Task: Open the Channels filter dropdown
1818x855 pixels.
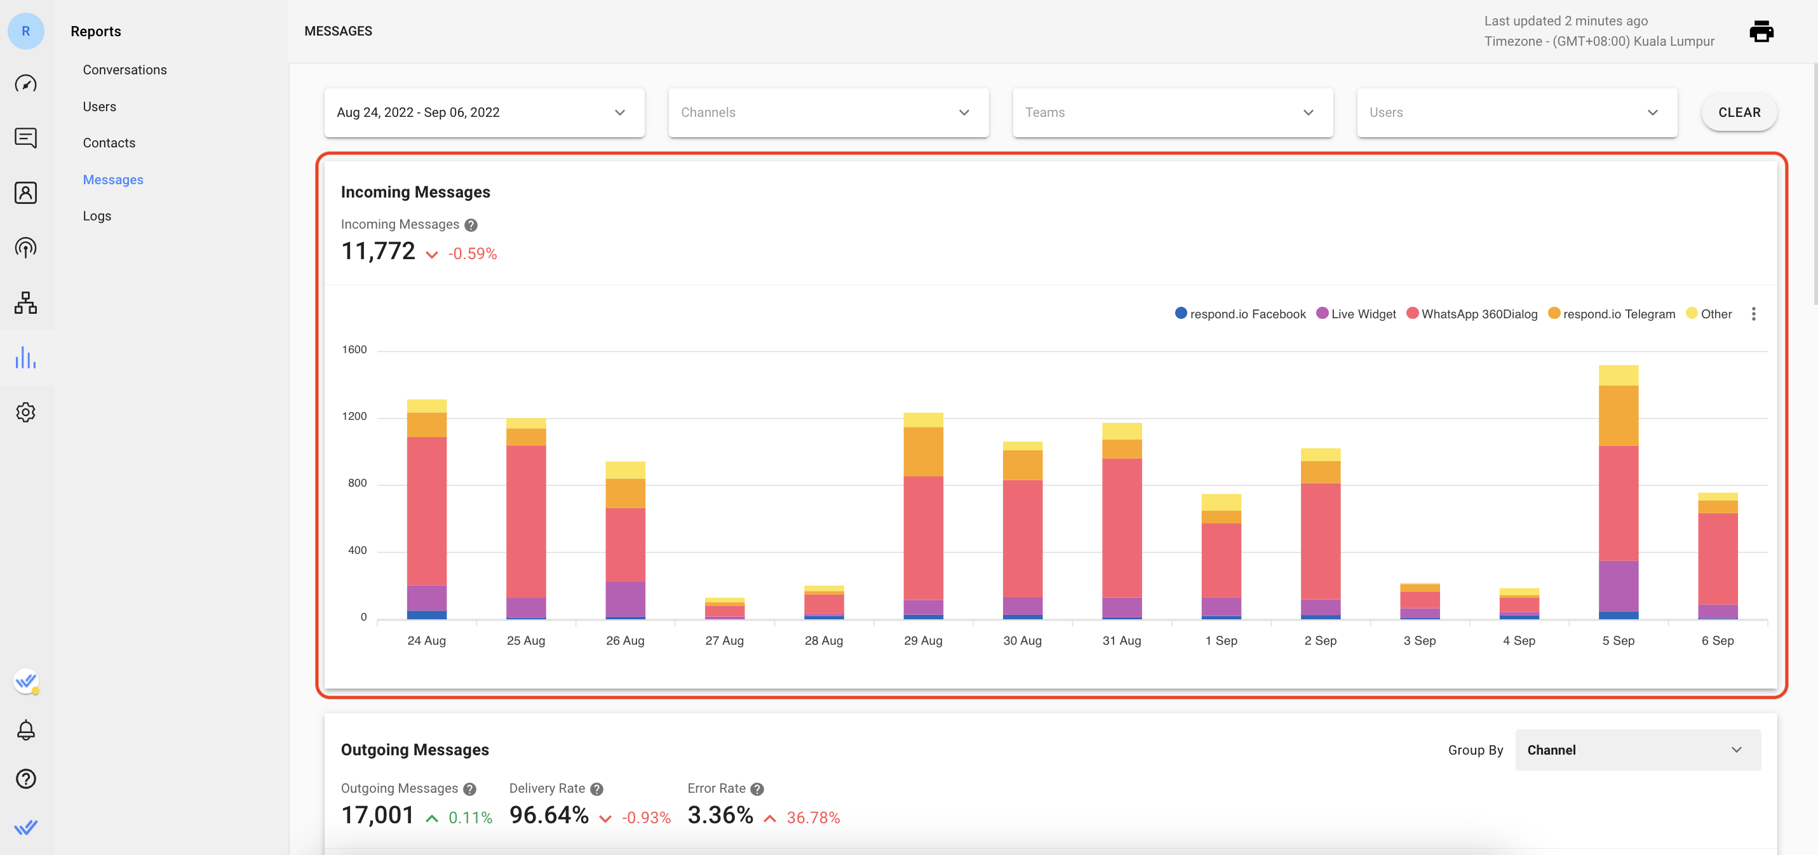Action: [x=828, y=112]
